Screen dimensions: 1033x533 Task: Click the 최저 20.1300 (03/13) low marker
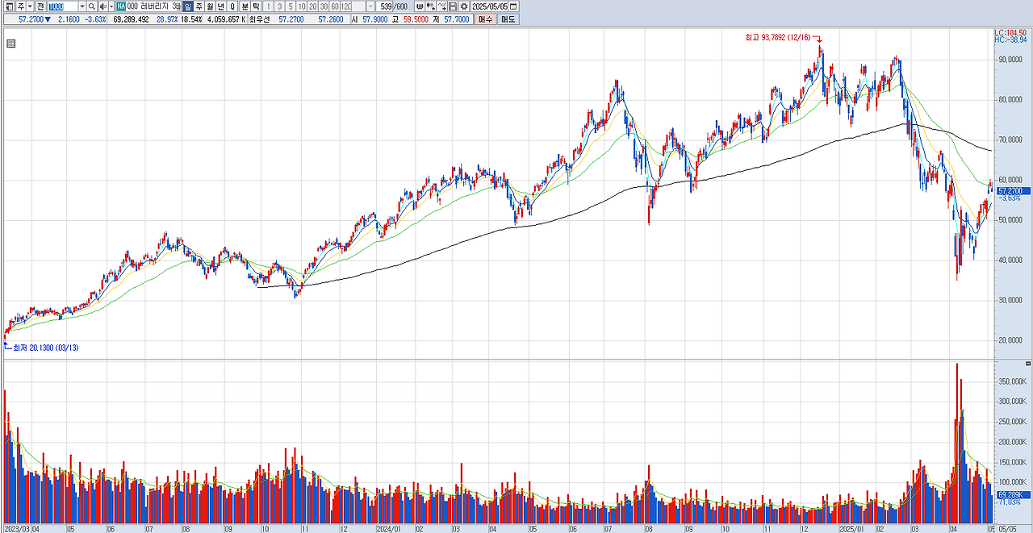click(46, 348)
